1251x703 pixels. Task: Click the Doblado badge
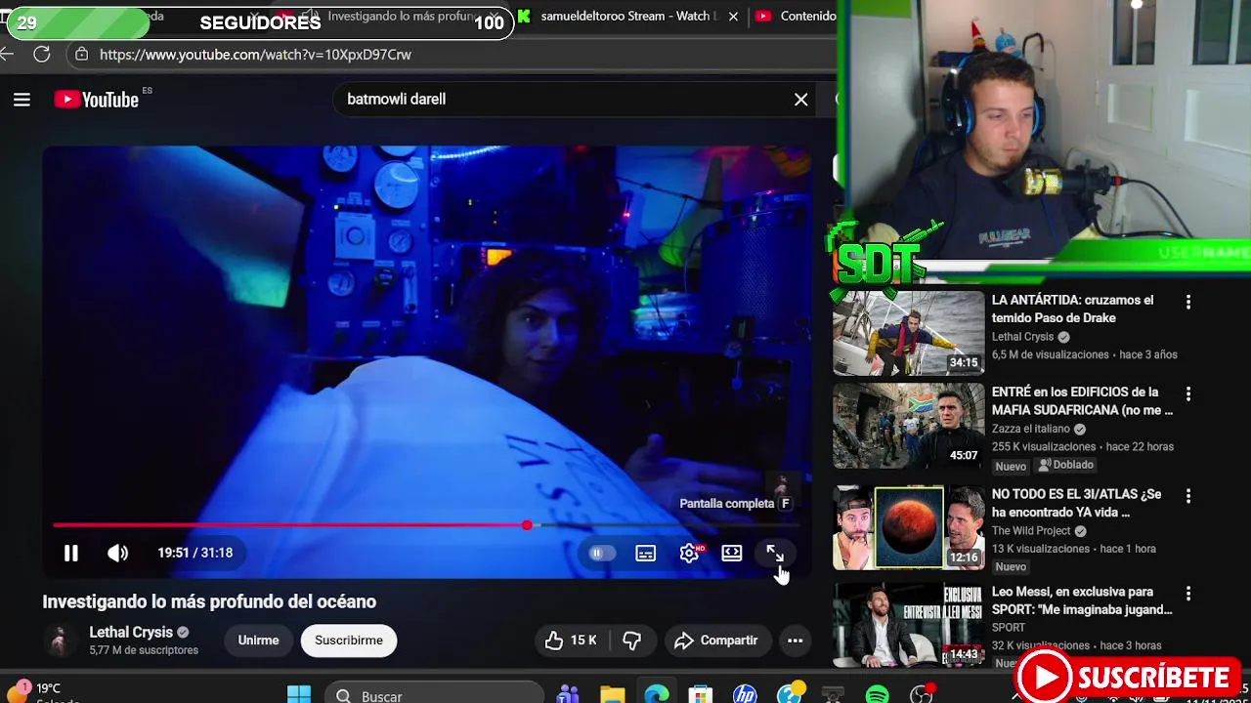coord(1065,465)
